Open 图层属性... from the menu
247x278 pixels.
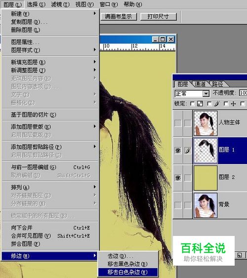(50, 42)
